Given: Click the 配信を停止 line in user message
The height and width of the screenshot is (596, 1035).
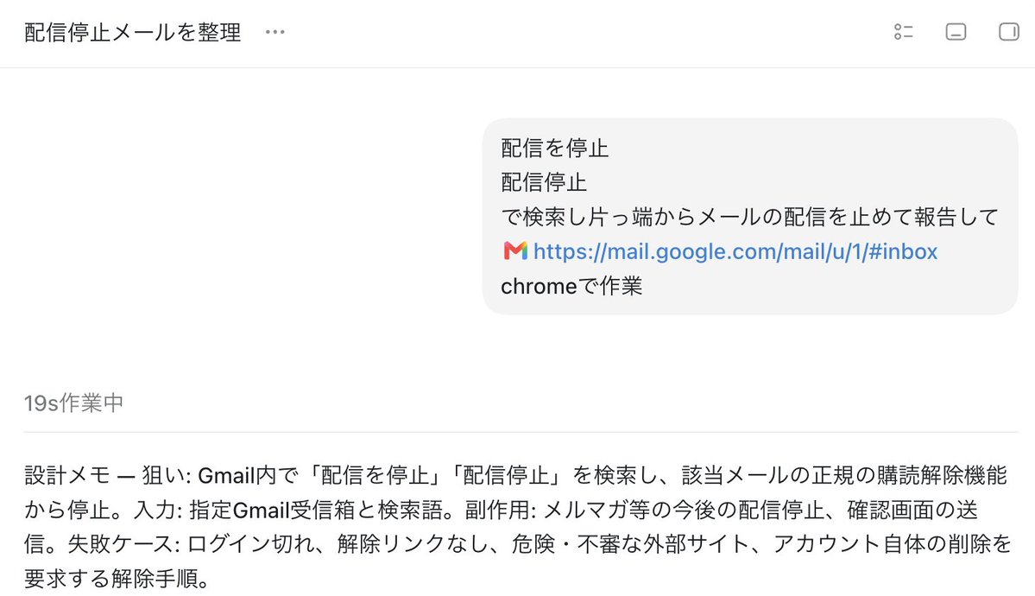Looking at the screenshot, I should coord(554,148).
